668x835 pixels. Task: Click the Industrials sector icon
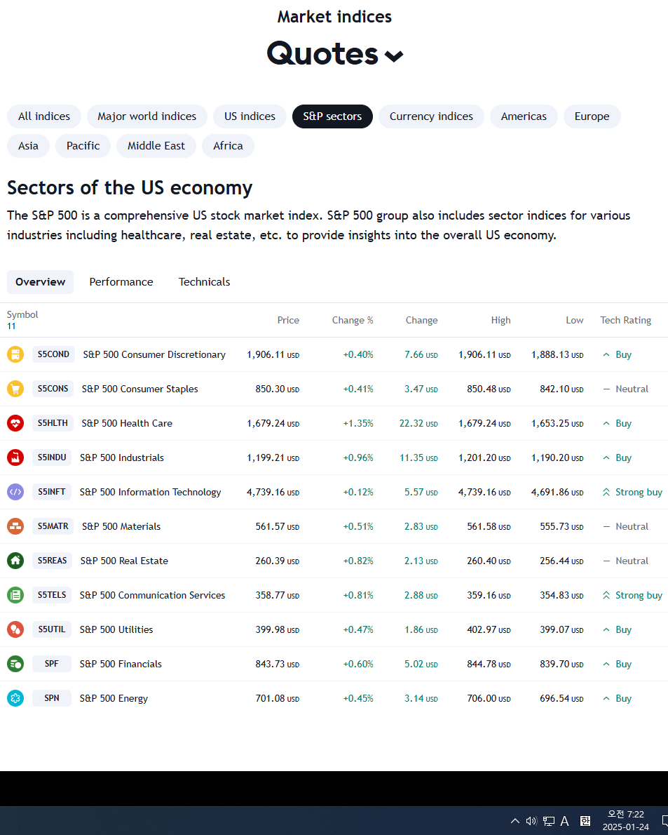coord(15,457)
